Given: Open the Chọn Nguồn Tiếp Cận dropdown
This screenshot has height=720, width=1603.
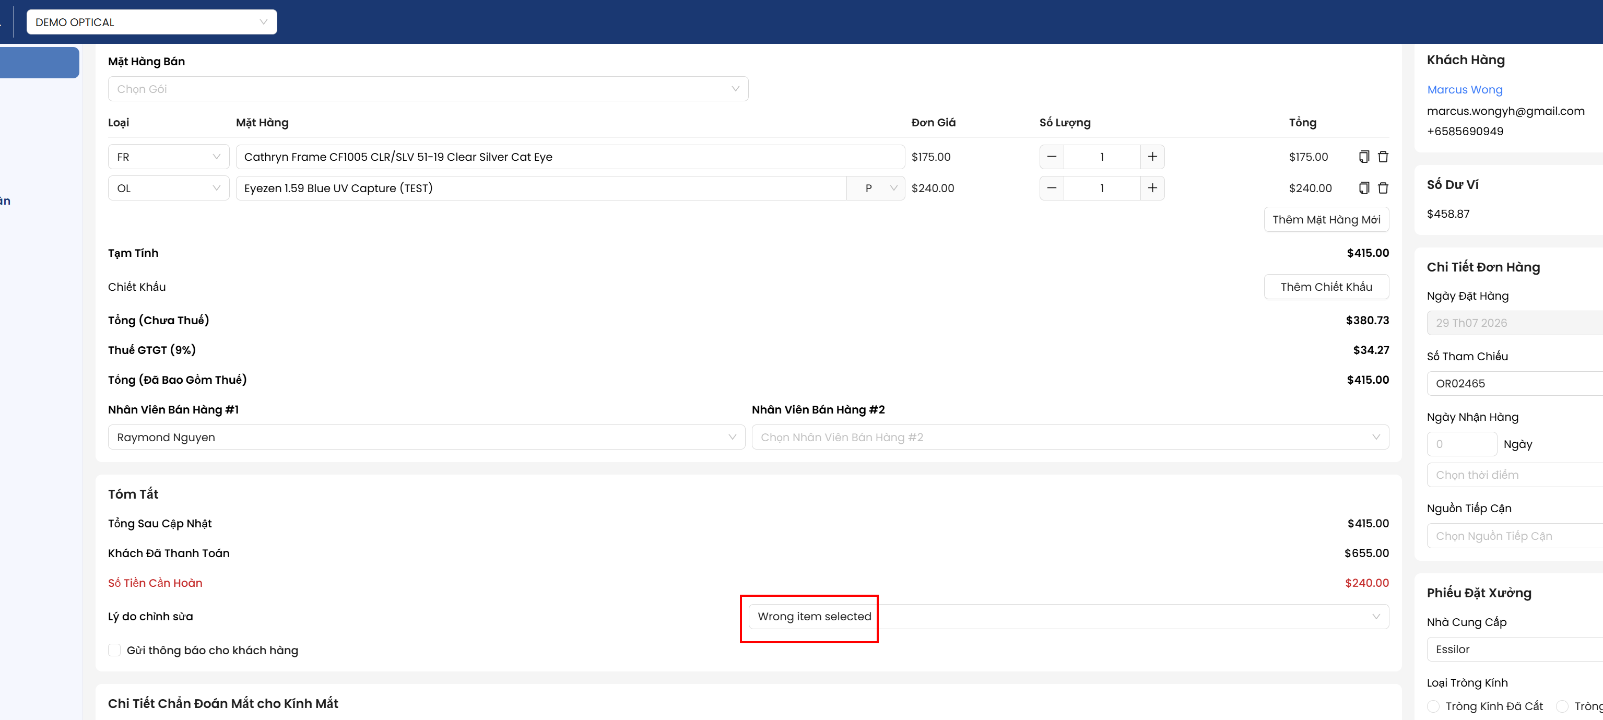Looking at the screenshot, I should click(1515, 536).
